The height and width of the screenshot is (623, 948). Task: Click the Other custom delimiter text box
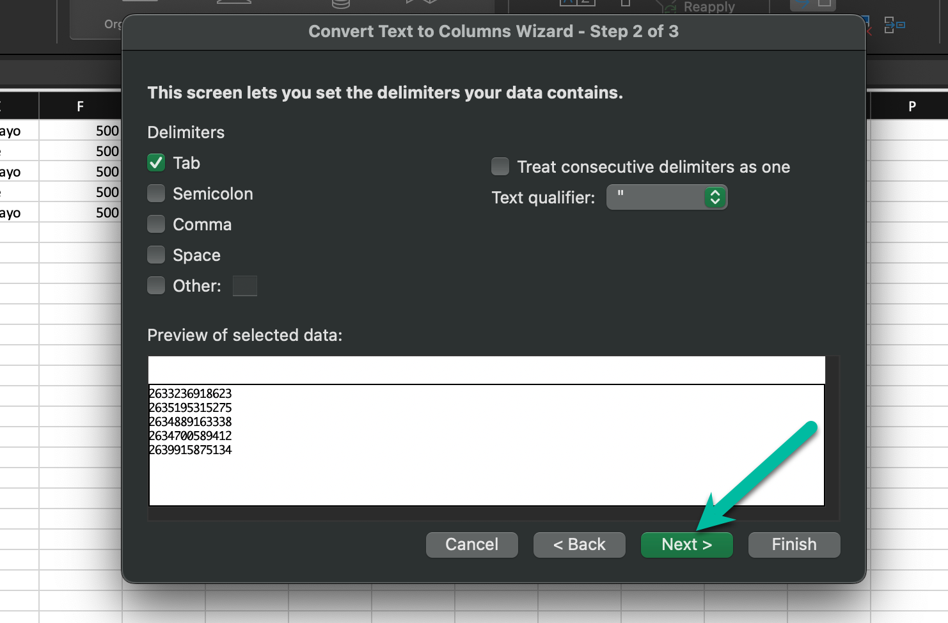pyautogui.click(x=245, y=286)
